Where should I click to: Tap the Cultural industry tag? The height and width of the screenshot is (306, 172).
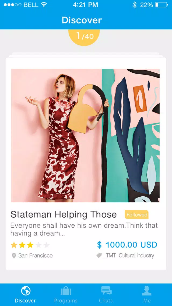(x=136, y=255)
